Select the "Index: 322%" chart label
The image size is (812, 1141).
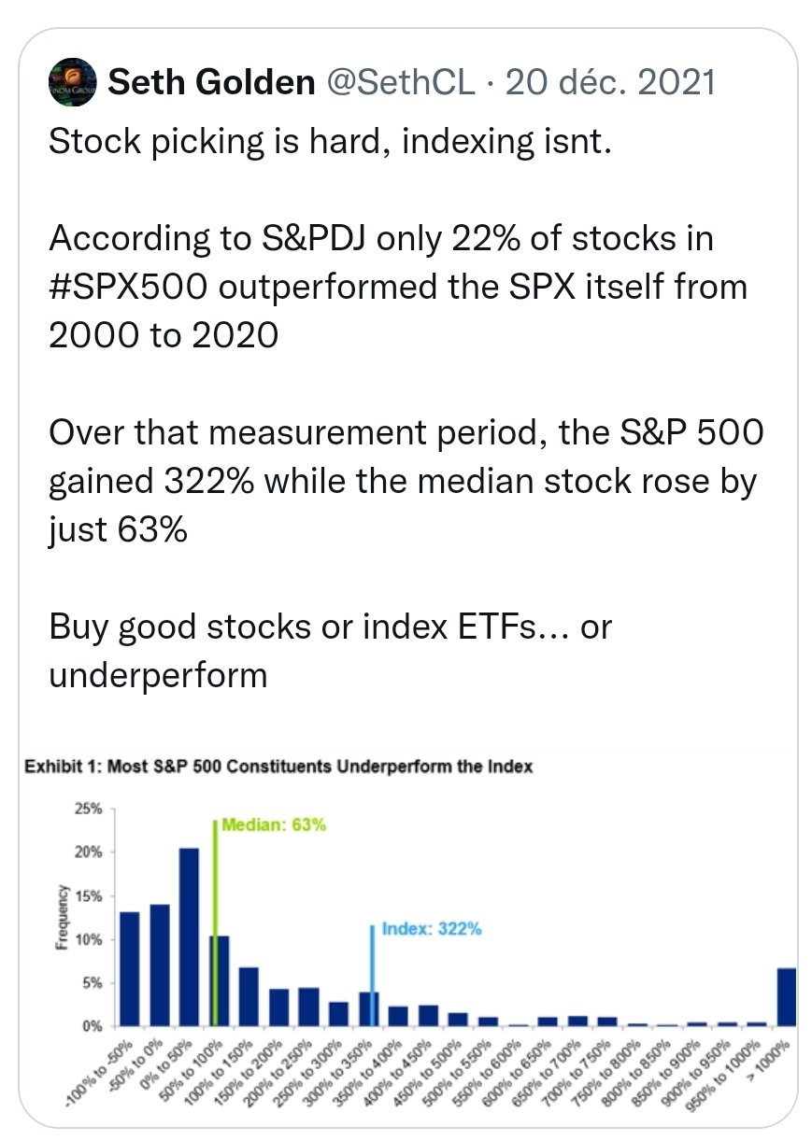432,929
